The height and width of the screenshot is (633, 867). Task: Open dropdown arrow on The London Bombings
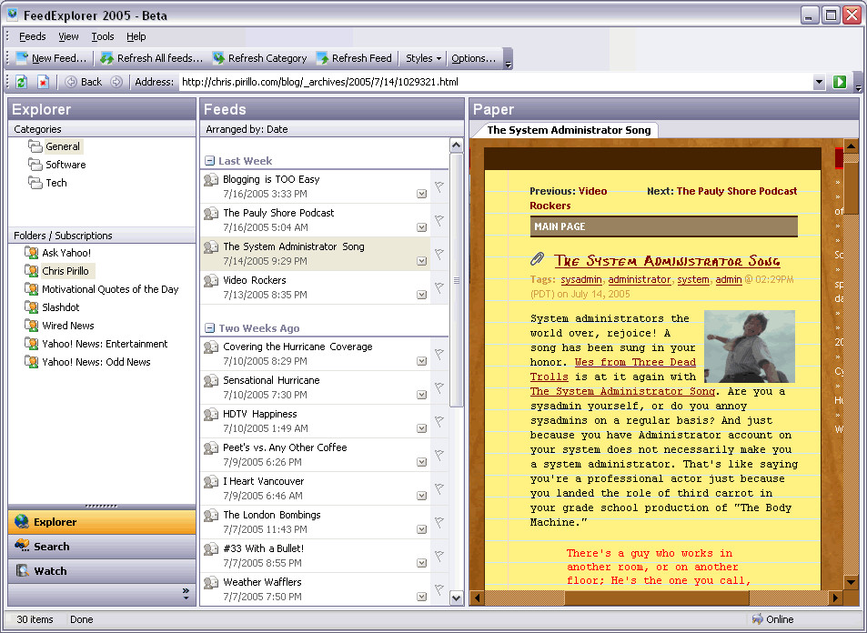point(422,529)
